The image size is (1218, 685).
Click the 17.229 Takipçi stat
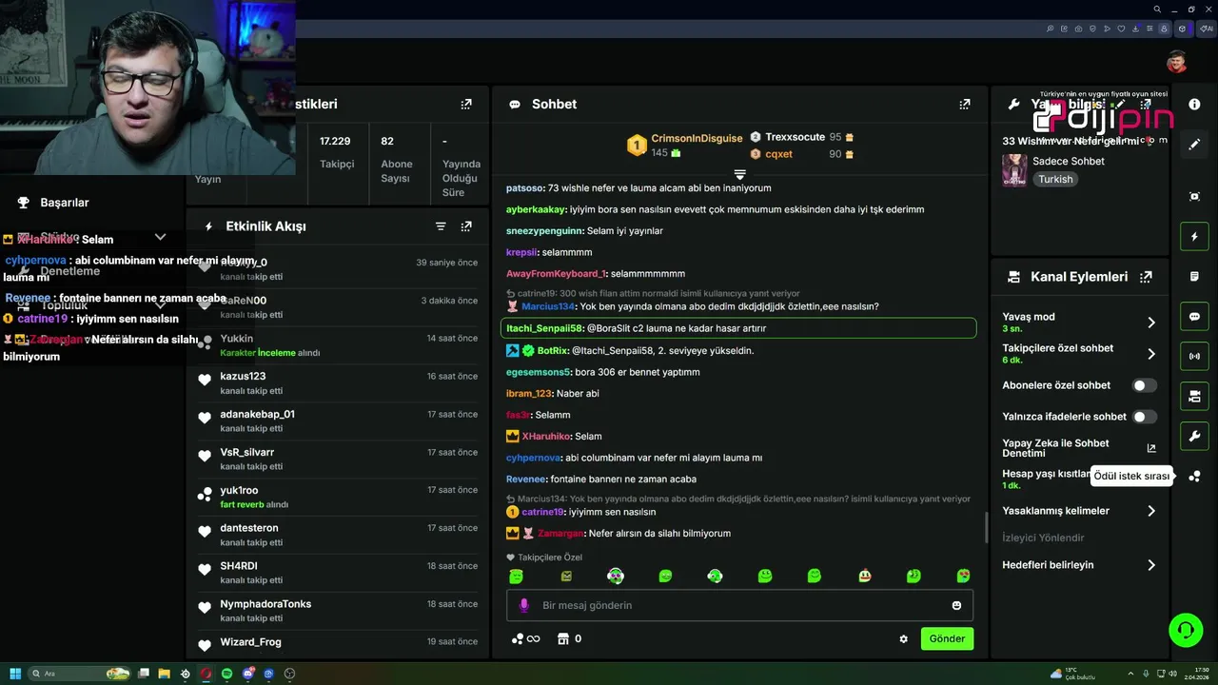point(337,152)
